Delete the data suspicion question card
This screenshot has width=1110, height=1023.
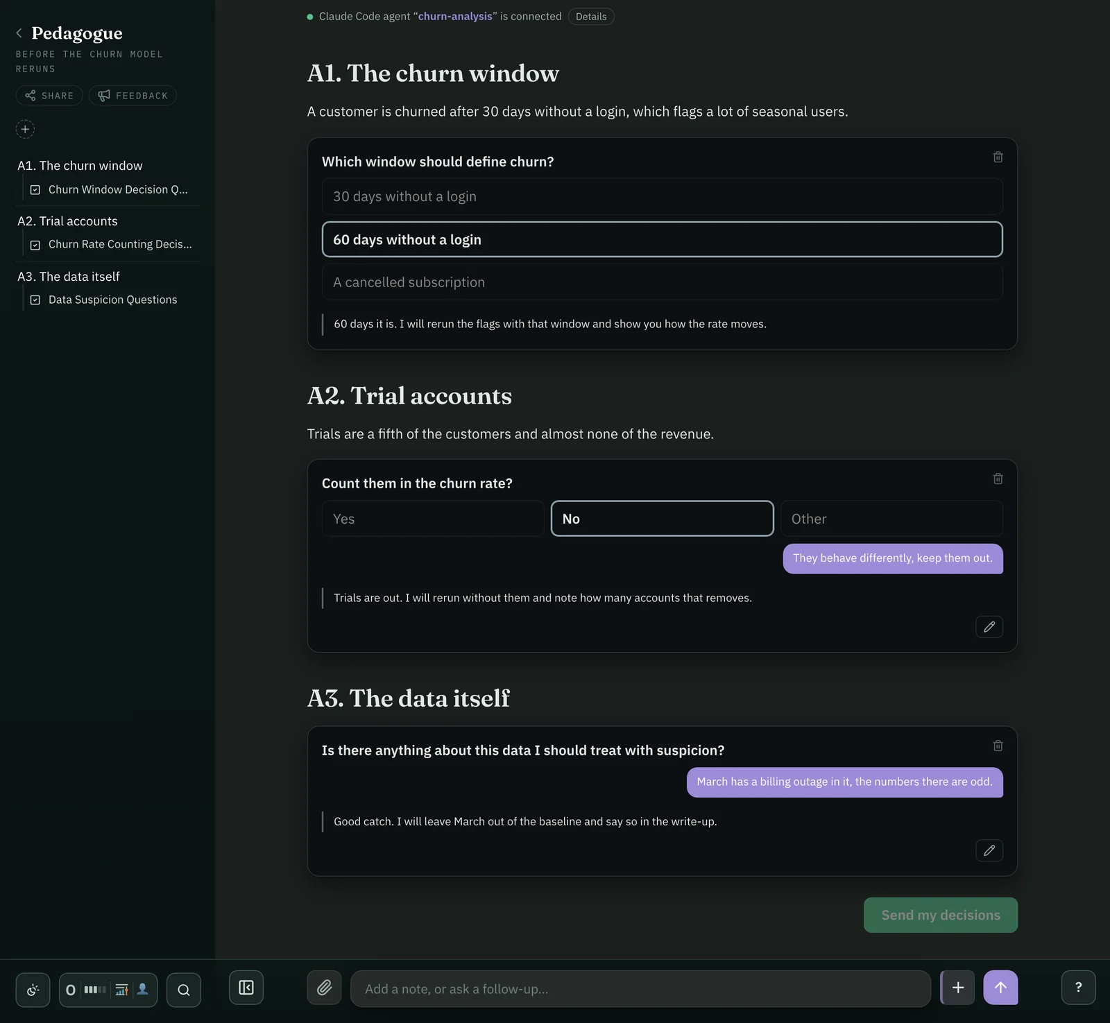(998, 746)
